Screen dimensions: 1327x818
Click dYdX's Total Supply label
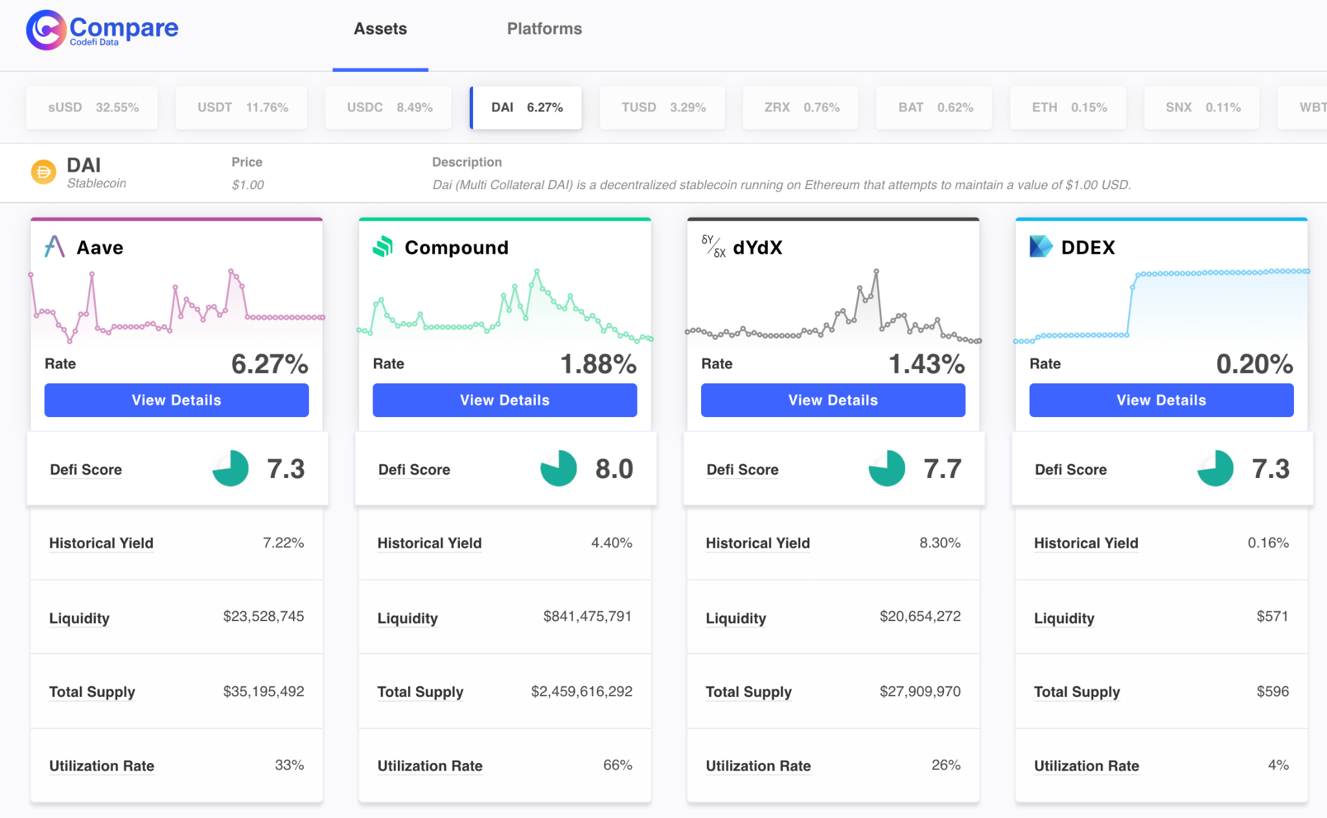pyautogui.click(x=748, y=692)
